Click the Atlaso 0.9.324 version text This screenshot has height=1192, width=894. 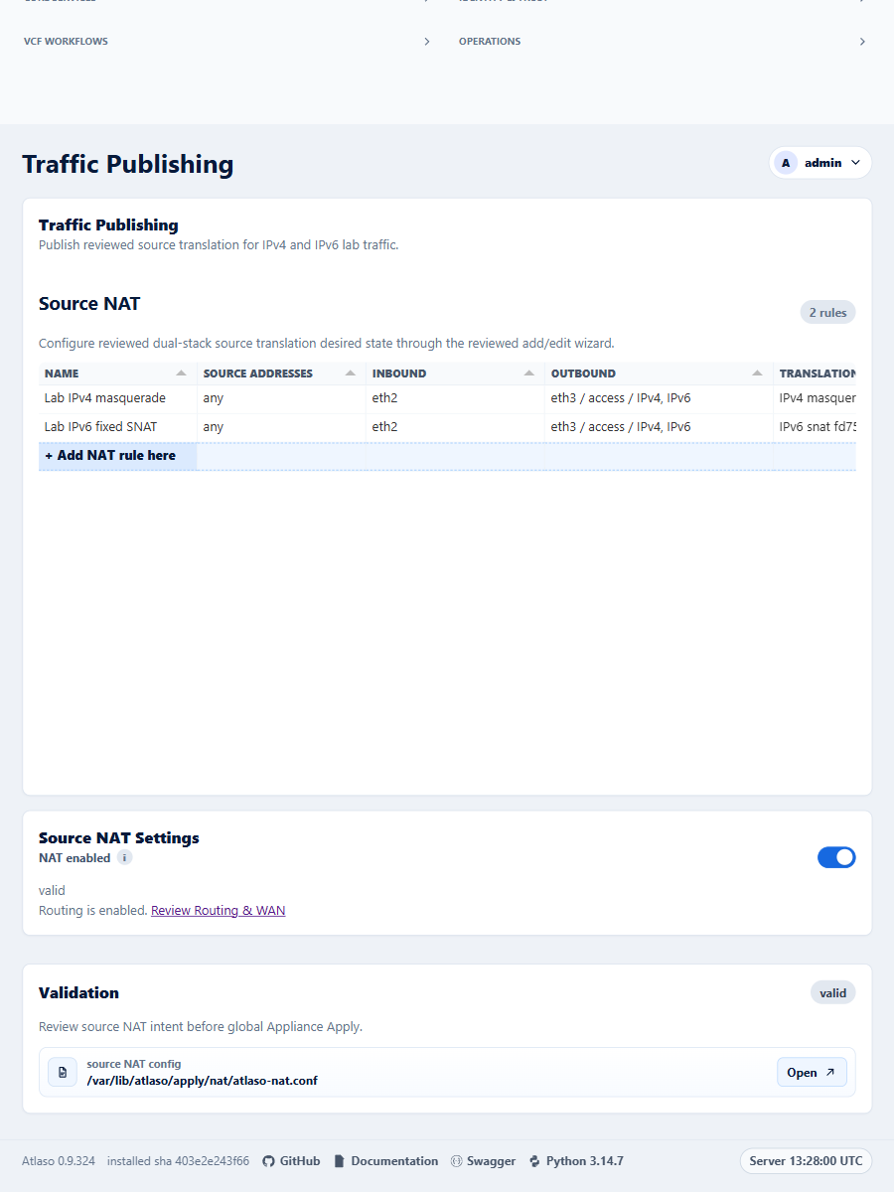point(59,1161)
